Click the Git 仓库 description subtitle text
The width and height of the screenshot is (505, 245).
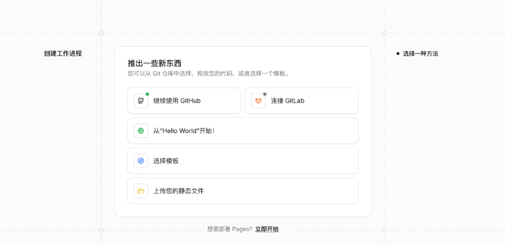tap(209, 74)
